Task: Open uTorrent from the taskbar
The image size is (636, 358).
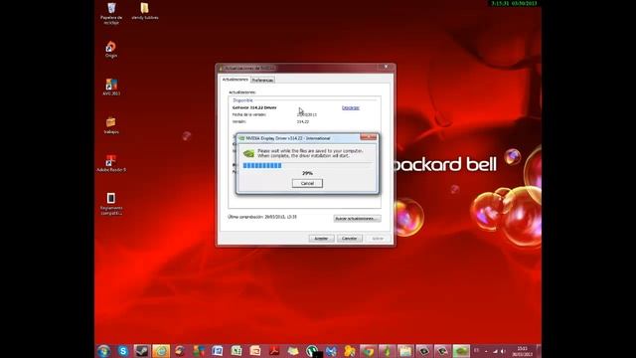Action: [x=312, y=351]
